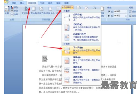Select 连续(O) continuous section break
This screenshot has height=95, width=139.
point(81,60)
